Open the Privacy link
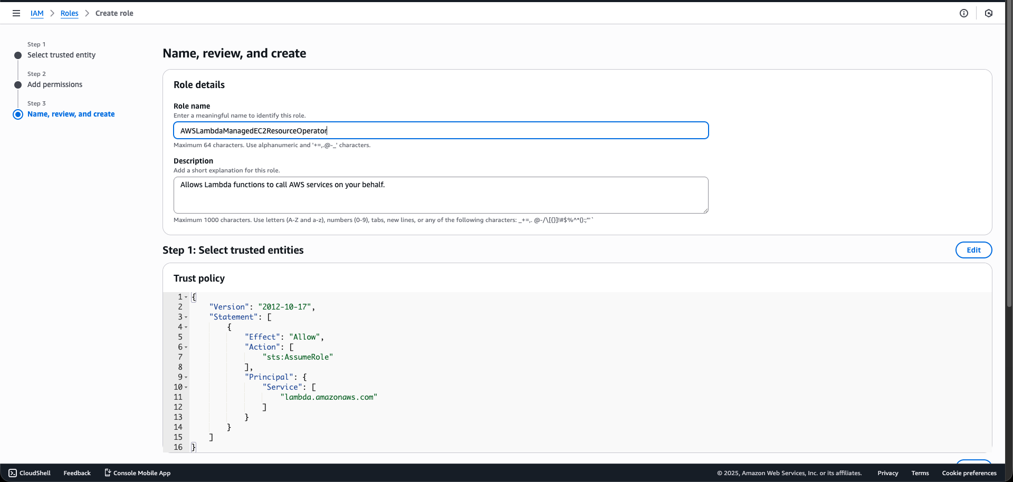Viewport: 1013px width, 482px height. [x=887, y=473]
